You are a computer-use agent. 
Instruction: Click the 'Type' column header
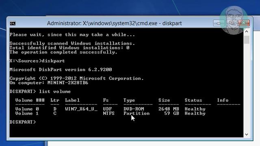tap(129, 100)
